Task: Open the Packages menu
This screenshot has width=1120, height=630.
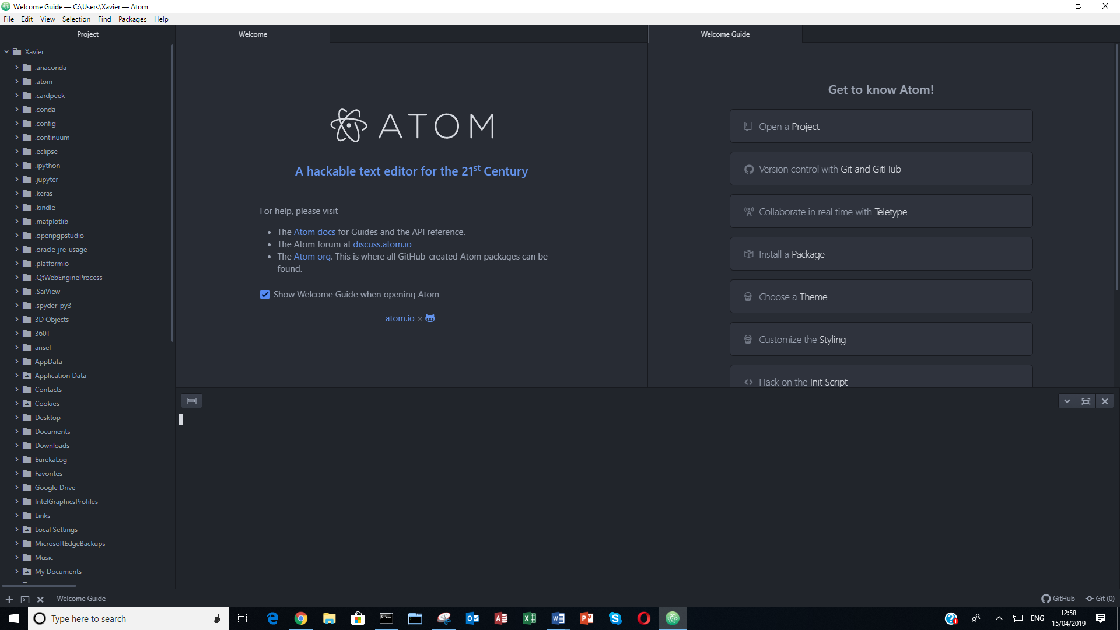Action: point(132,19)
